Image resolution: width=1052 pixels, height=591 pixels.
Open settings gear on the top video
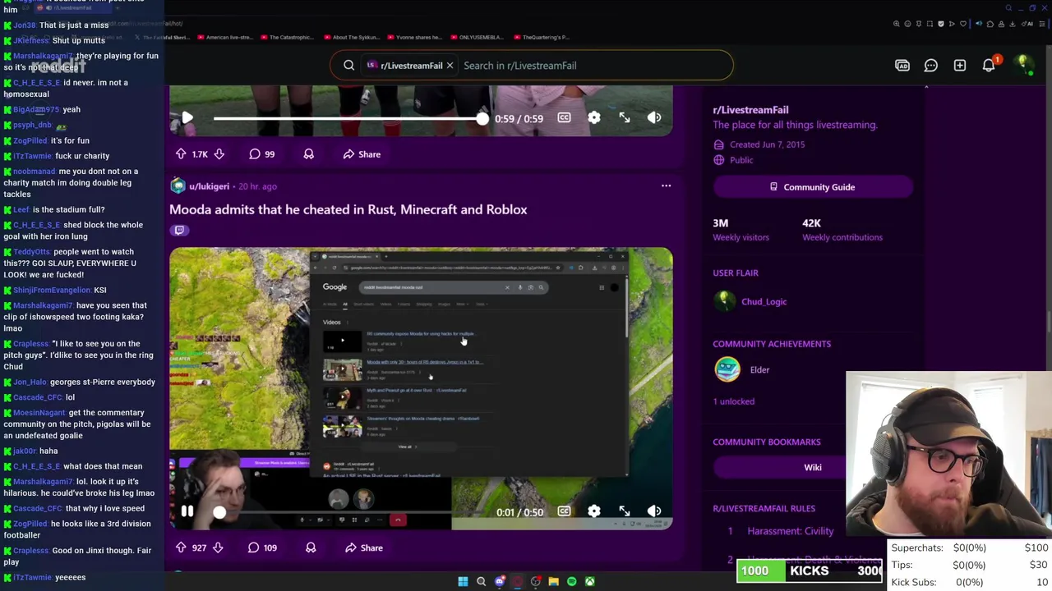[x=594, y=118]
